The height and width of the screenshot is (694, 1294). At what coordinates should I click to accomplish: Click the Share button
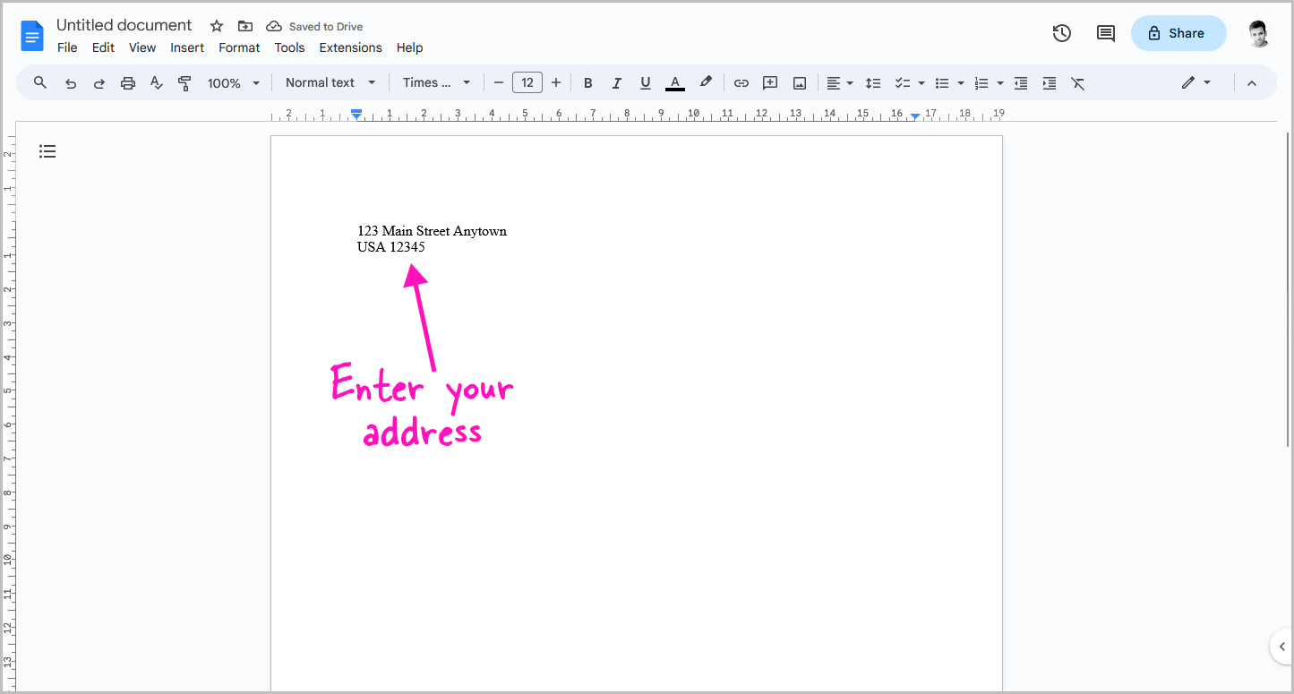point(1178,32)
